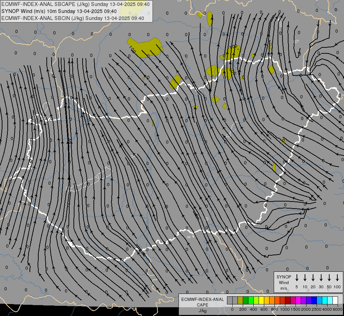Click the wind arrow above the 30 m/s label
Image resolution: width=344 pixels, height=316 pixels.
tap(321, 278)
